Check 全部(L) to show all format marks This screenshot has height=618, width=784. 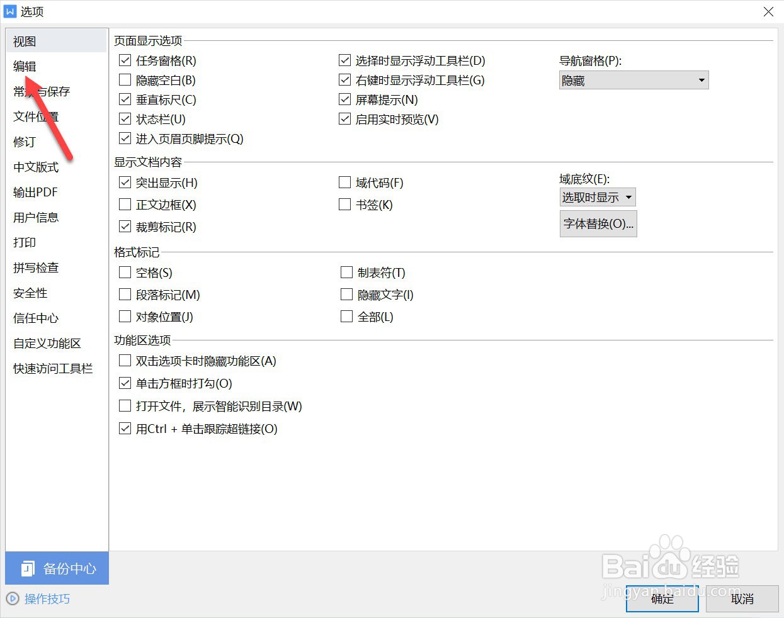tap(346, 317)
